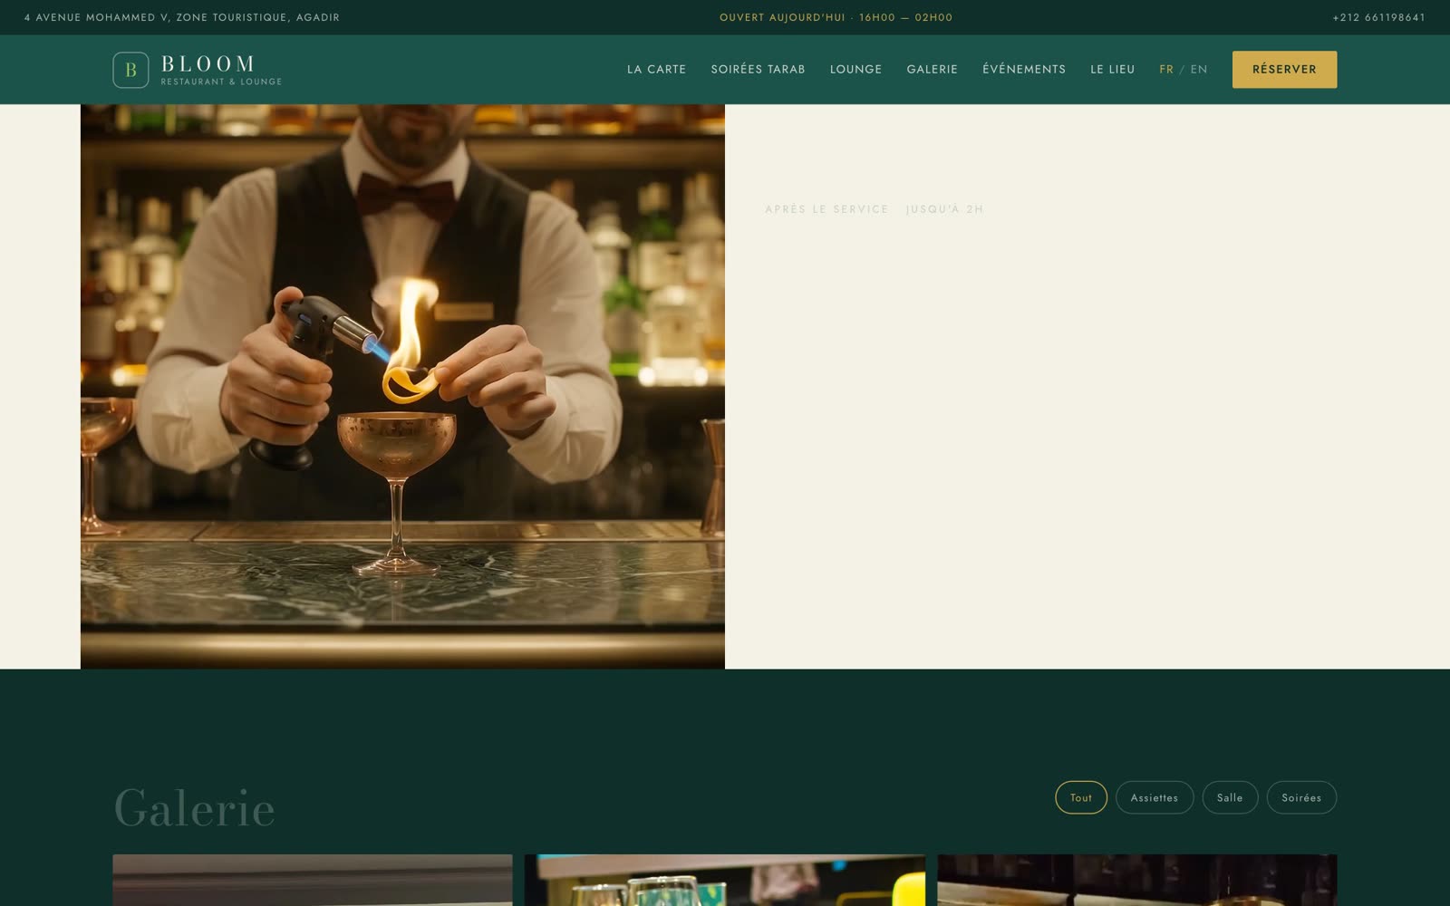Open the La Carte menu page
The height and width of the screenshot is (906, 1450).
coord(656,70)
